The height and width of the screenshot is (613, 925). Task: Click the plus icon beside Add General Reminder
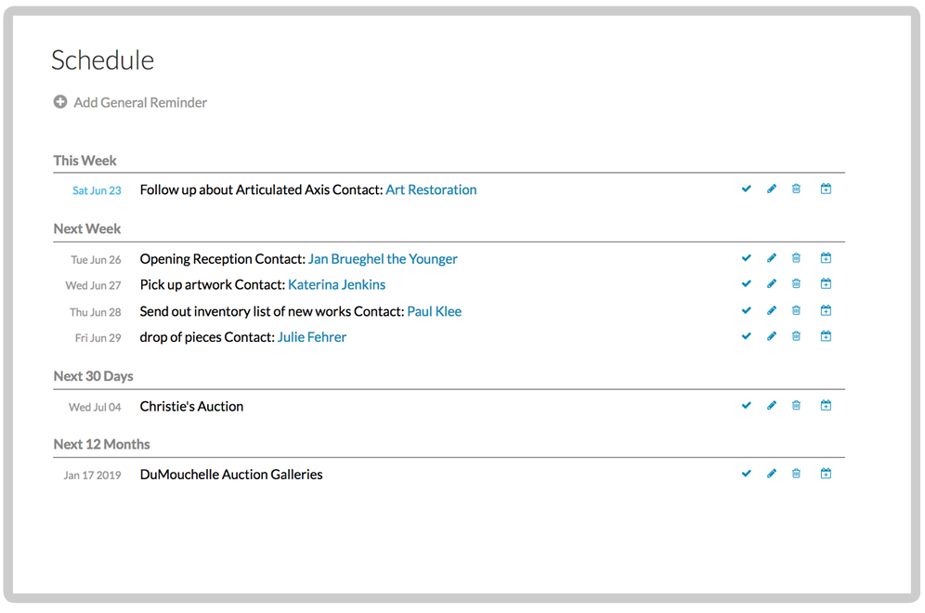[60, 102]
